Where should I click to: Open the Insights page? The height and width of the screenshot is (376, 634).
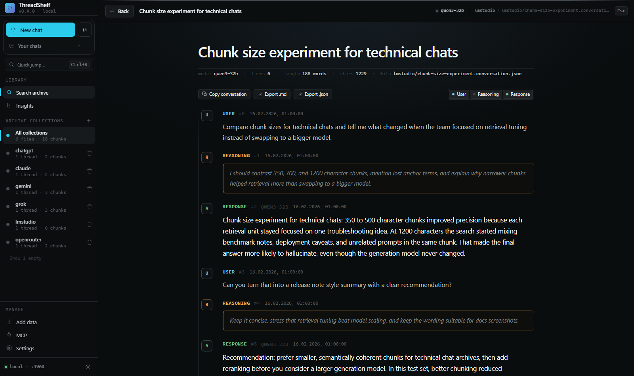pyautogui.click(x=49, y=106)
